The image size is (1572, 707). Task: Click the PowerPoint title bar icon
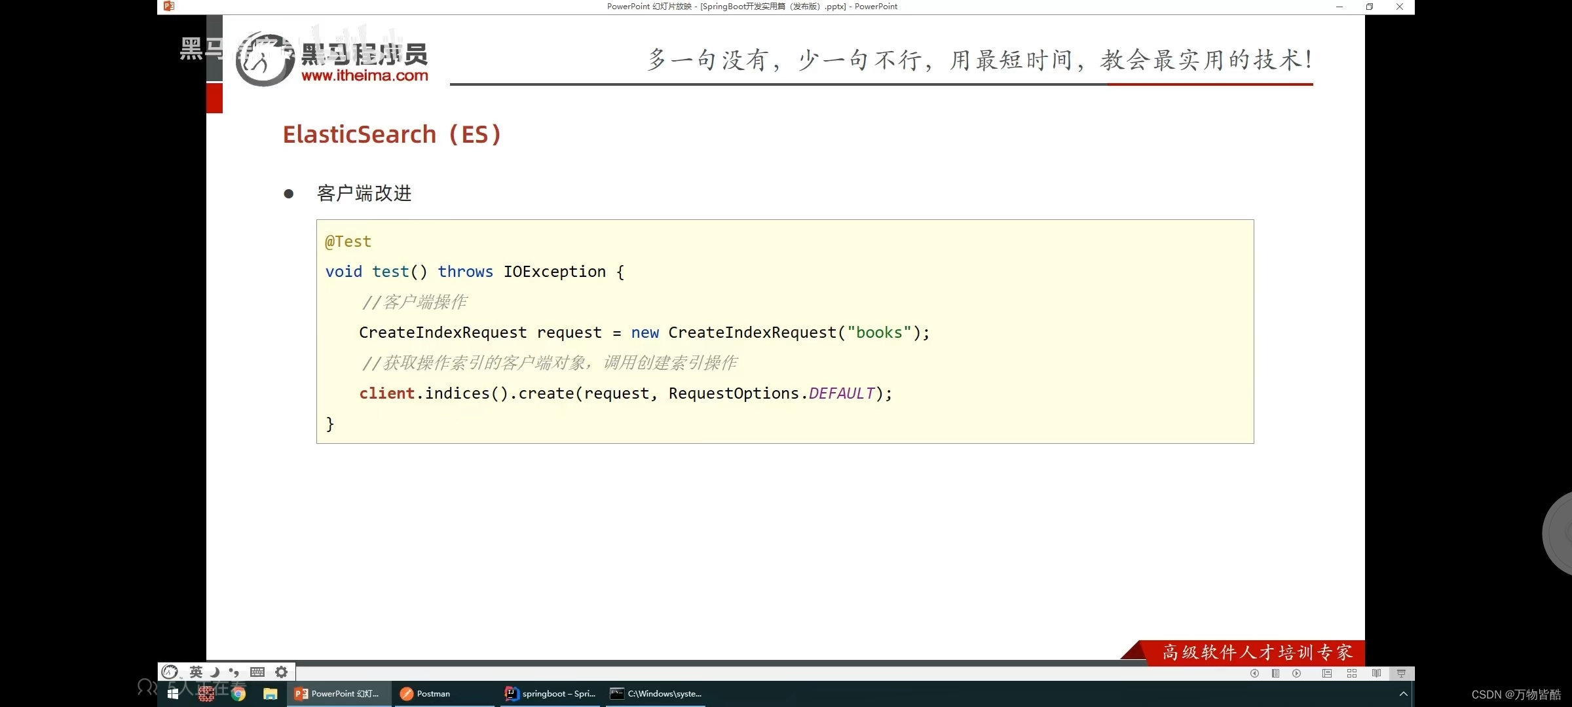169,6
